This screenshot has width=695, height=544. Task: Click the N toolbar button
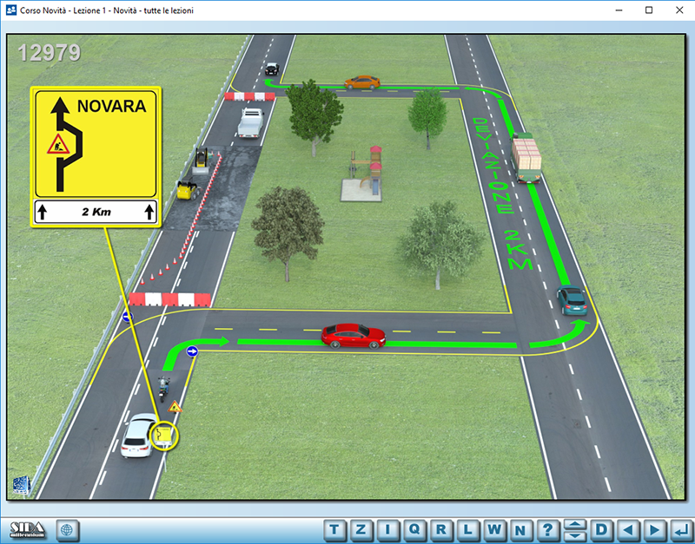[520, 529]
